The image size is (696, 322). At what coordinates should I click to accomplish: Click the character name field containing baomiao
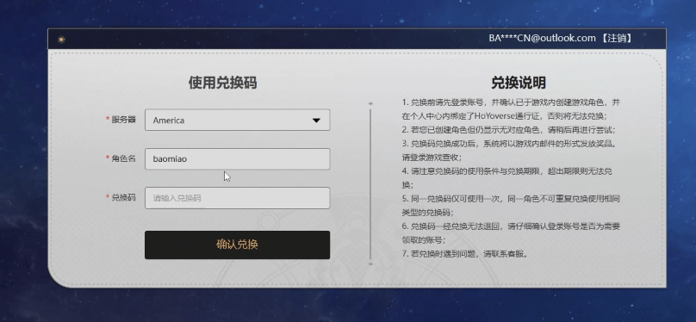pyautogui.click(x=237, y=158)
